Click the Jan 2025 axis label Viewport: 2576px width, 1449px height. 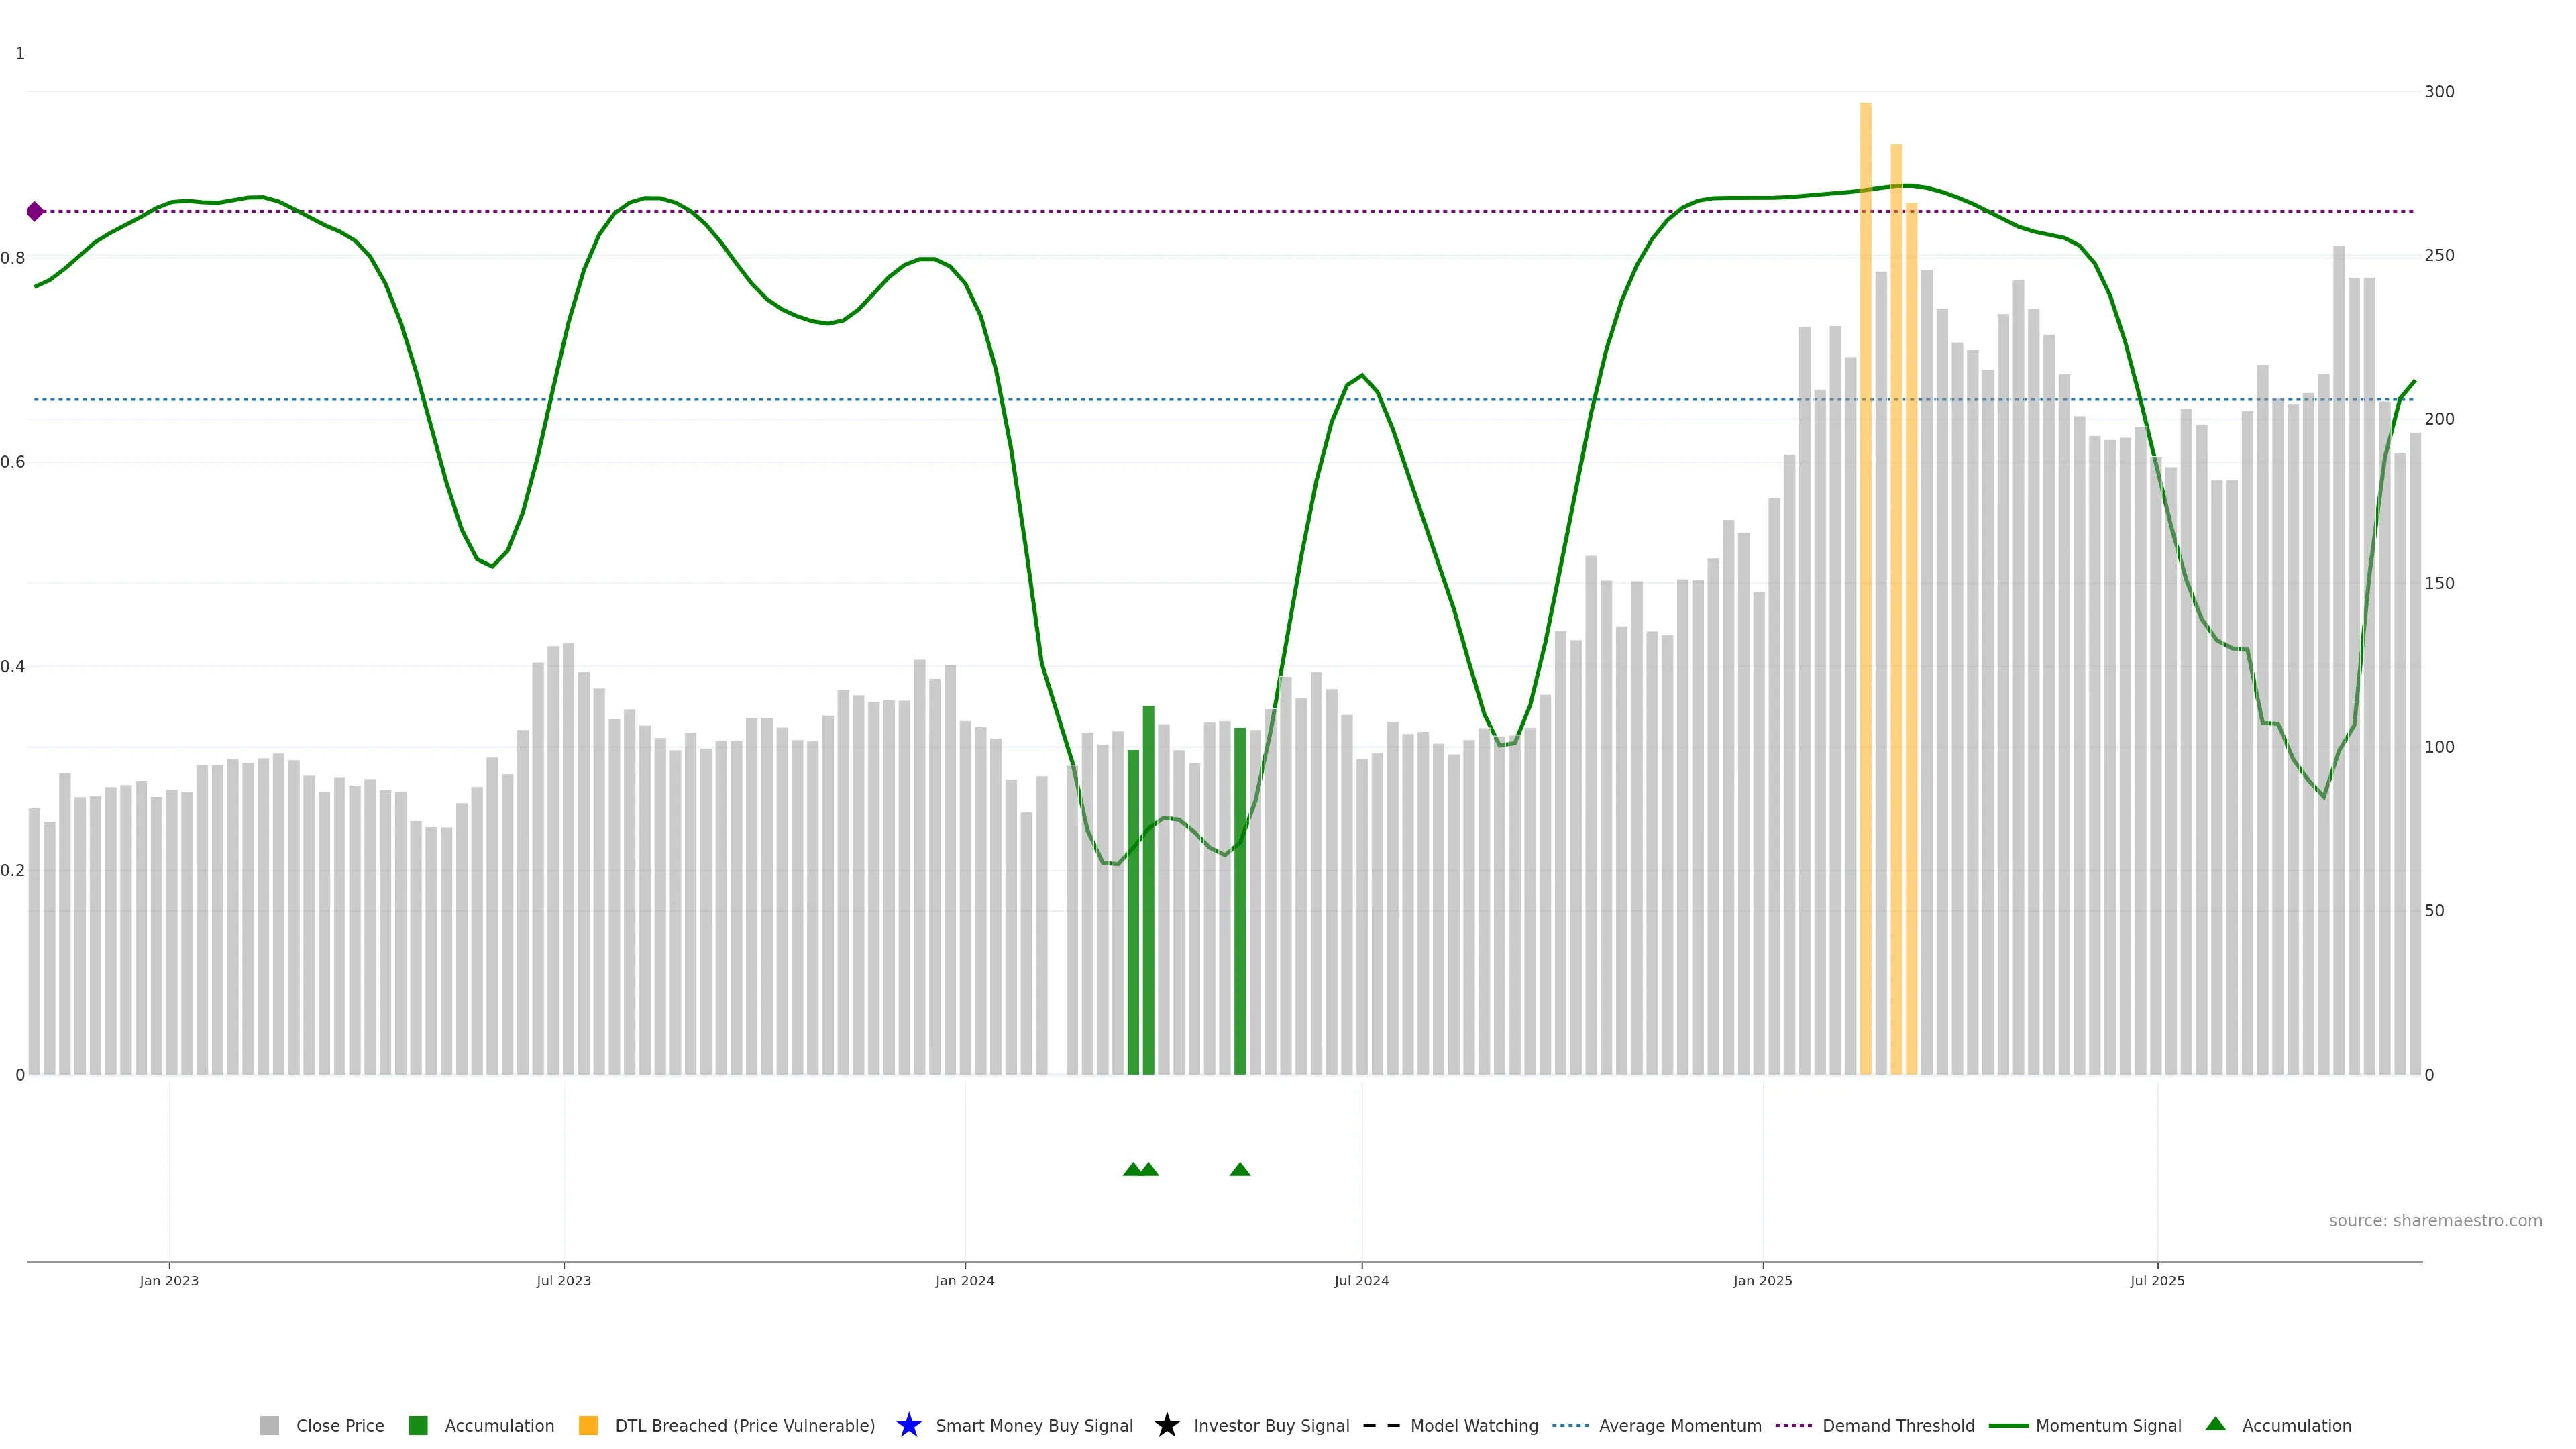pos(1762,1280)
